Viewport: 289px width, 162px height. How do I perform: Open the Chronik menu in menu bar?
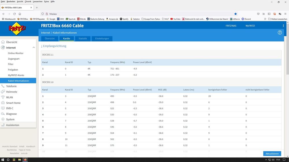[28, 1]
